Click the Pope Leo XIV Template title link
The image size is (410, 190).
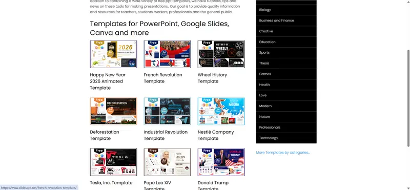(x=157, y=185)
